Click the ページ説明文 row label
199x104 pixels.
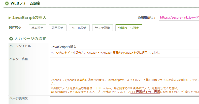19,98
